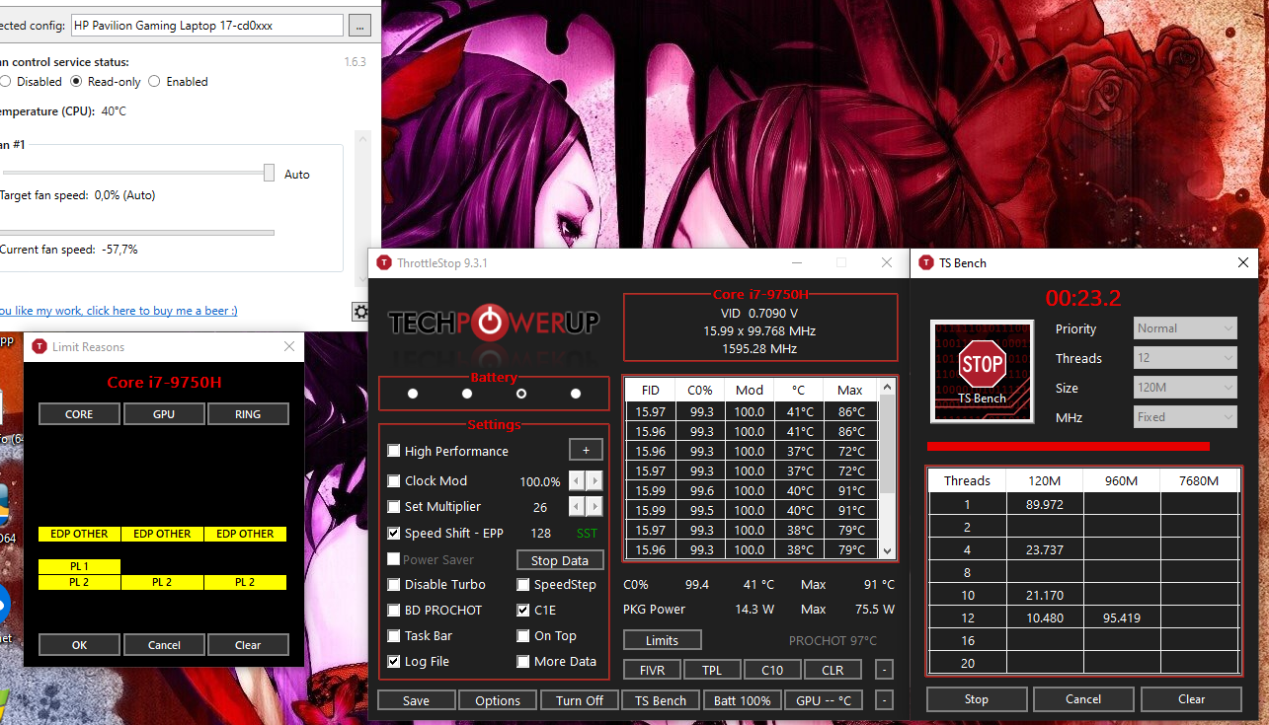Enable the Clock Mod checkbox
The height and width of the screenshot is (725, 1269).
tap(394, 480)
